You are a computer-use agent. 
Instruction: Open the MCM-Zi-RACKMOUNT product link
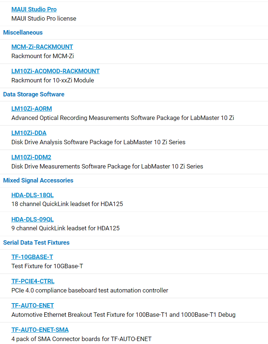click(x=42, y=47)
